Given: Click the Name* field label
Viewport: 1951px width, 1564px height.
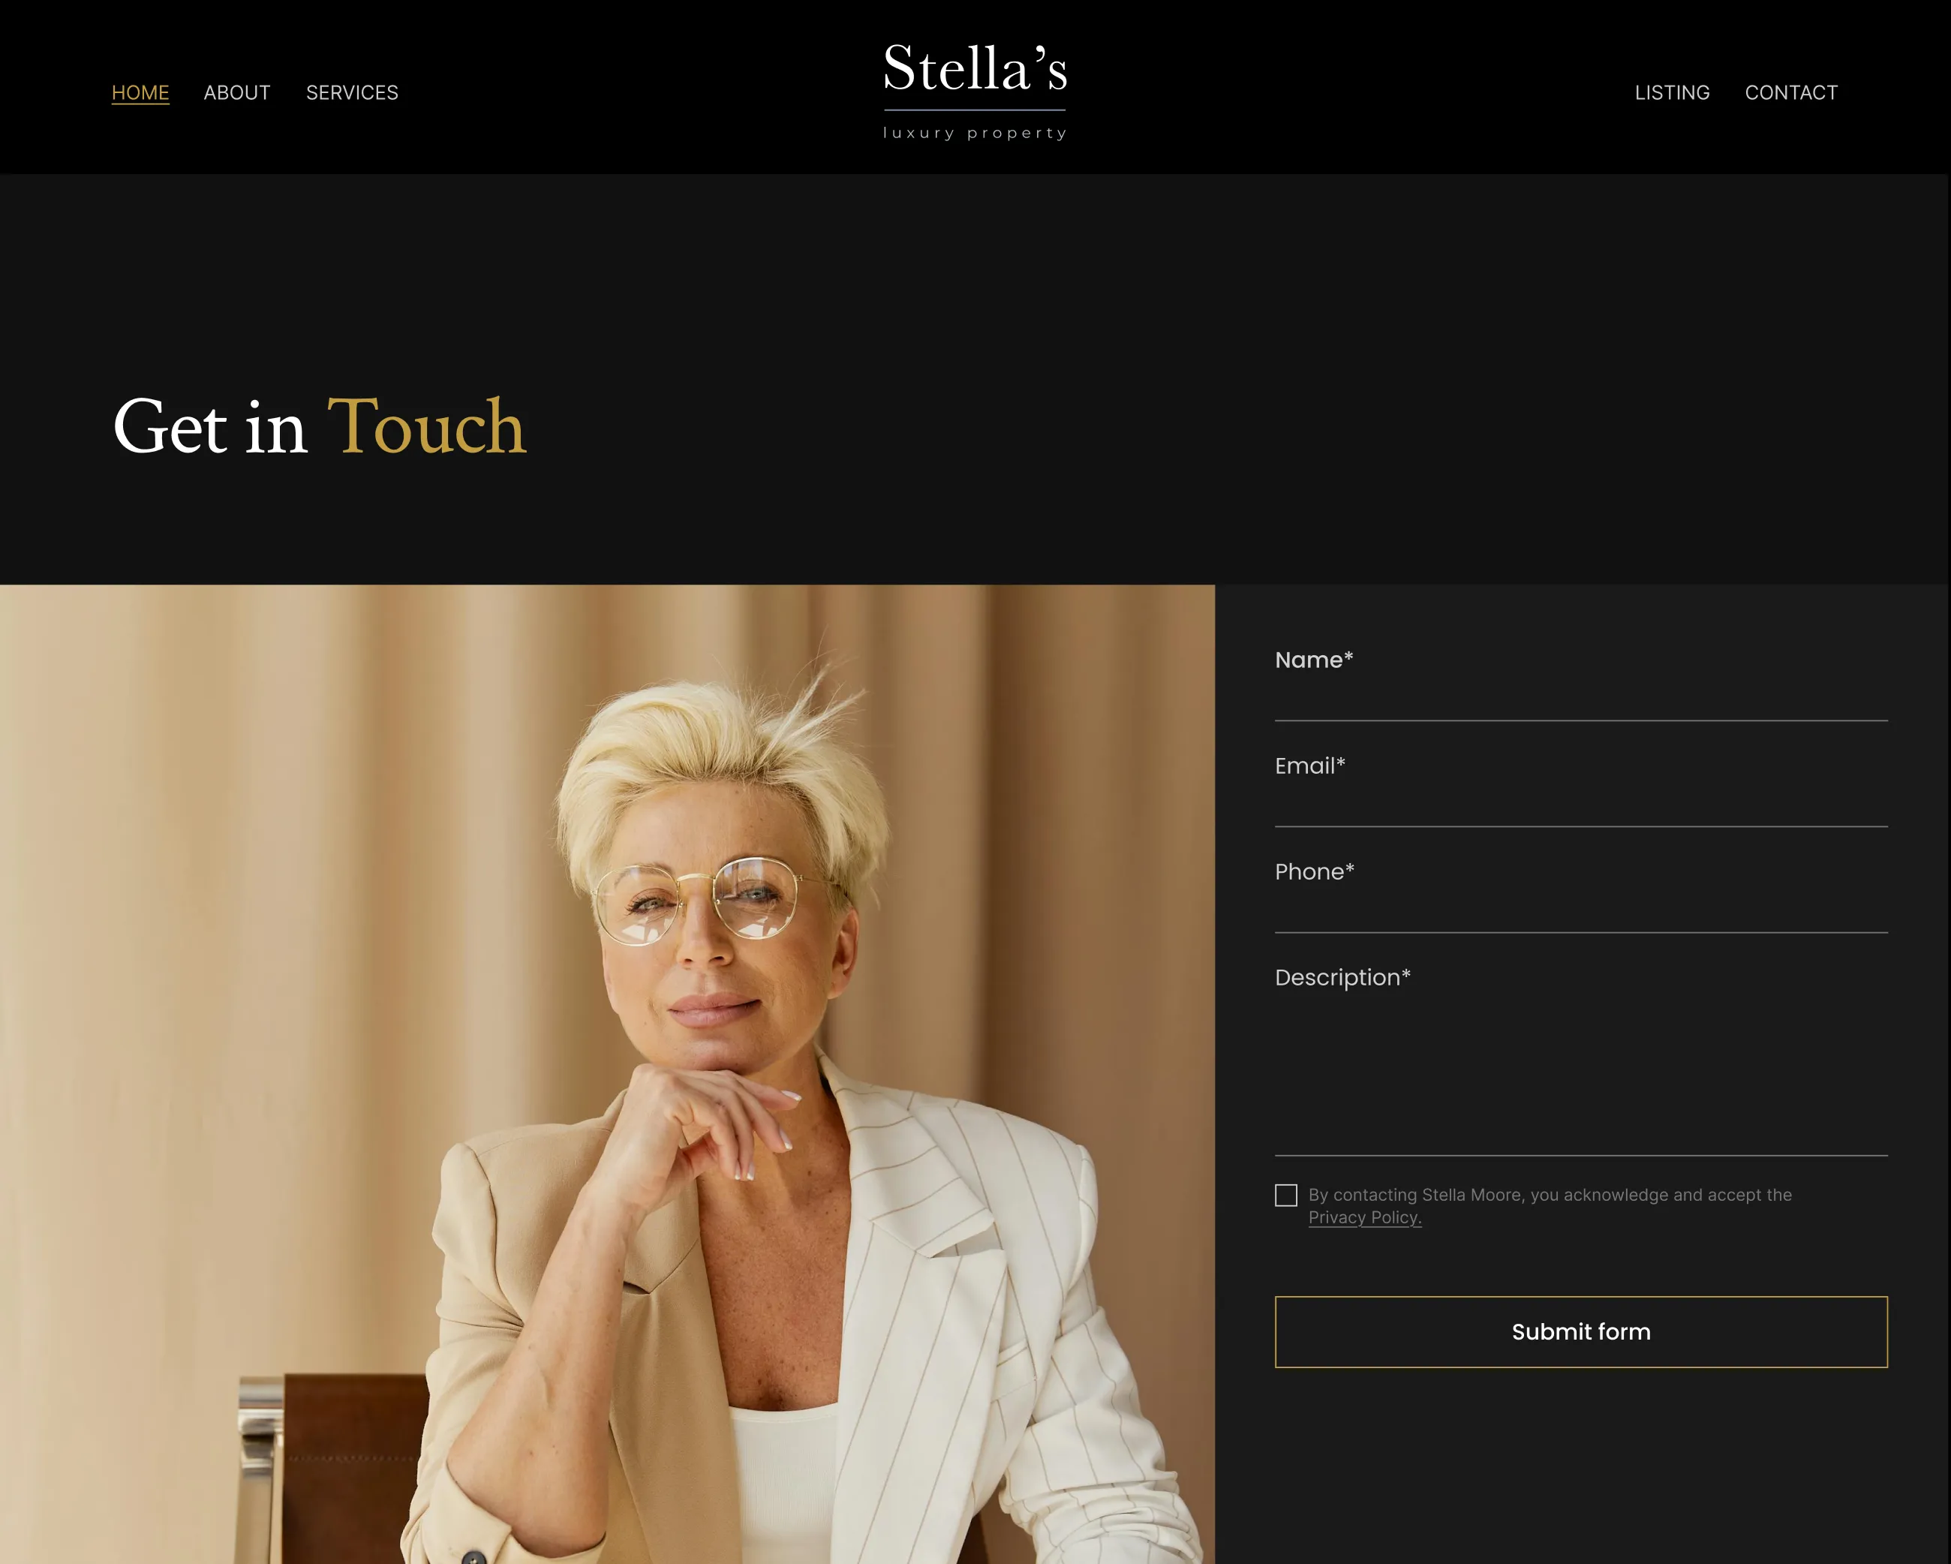Looking at the screenshot, I should pos(1314,660).
